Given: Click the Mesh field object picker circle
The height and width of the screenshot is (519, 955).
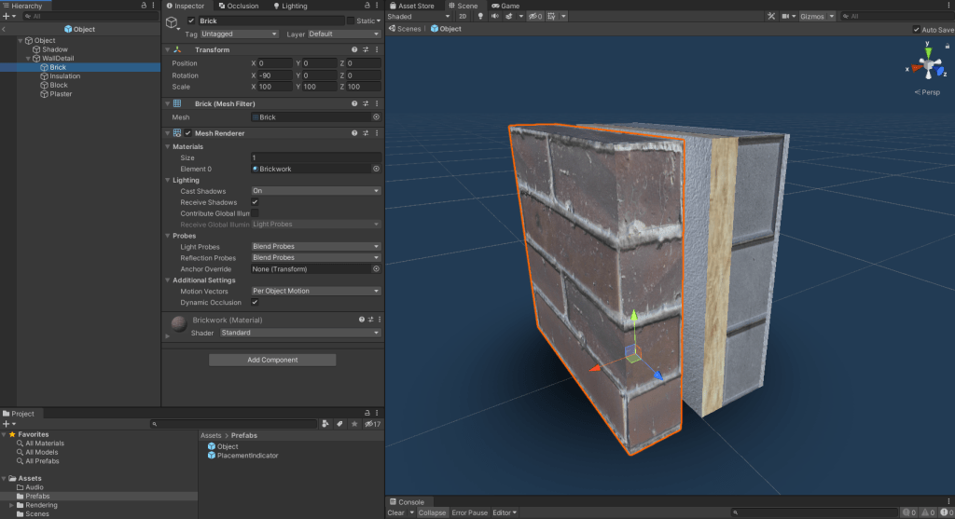Looking at the screenshot, I should 376,117.
